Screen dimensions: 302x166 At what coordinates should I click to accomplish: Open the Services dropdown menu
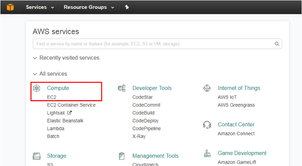(x=40, y=7)
